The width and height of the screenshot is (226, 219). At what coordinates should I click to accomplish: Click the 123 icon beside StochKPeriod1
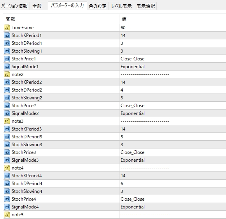7,35
